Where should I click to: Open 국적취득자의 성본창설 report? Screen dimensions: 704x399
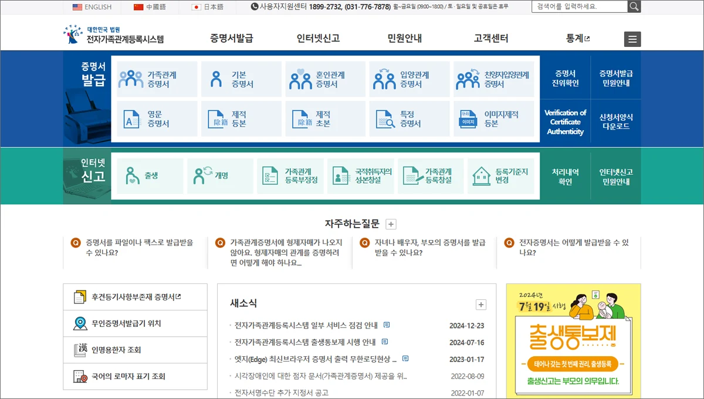[x=361, y=176]
